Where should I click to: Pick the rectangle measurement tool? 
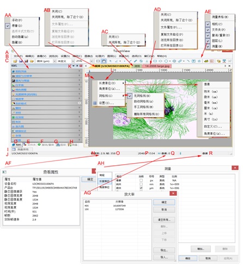click(155, 61)
